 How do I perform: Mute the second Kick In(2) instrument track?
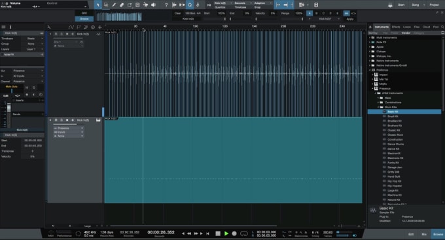(x=56, y=120)
